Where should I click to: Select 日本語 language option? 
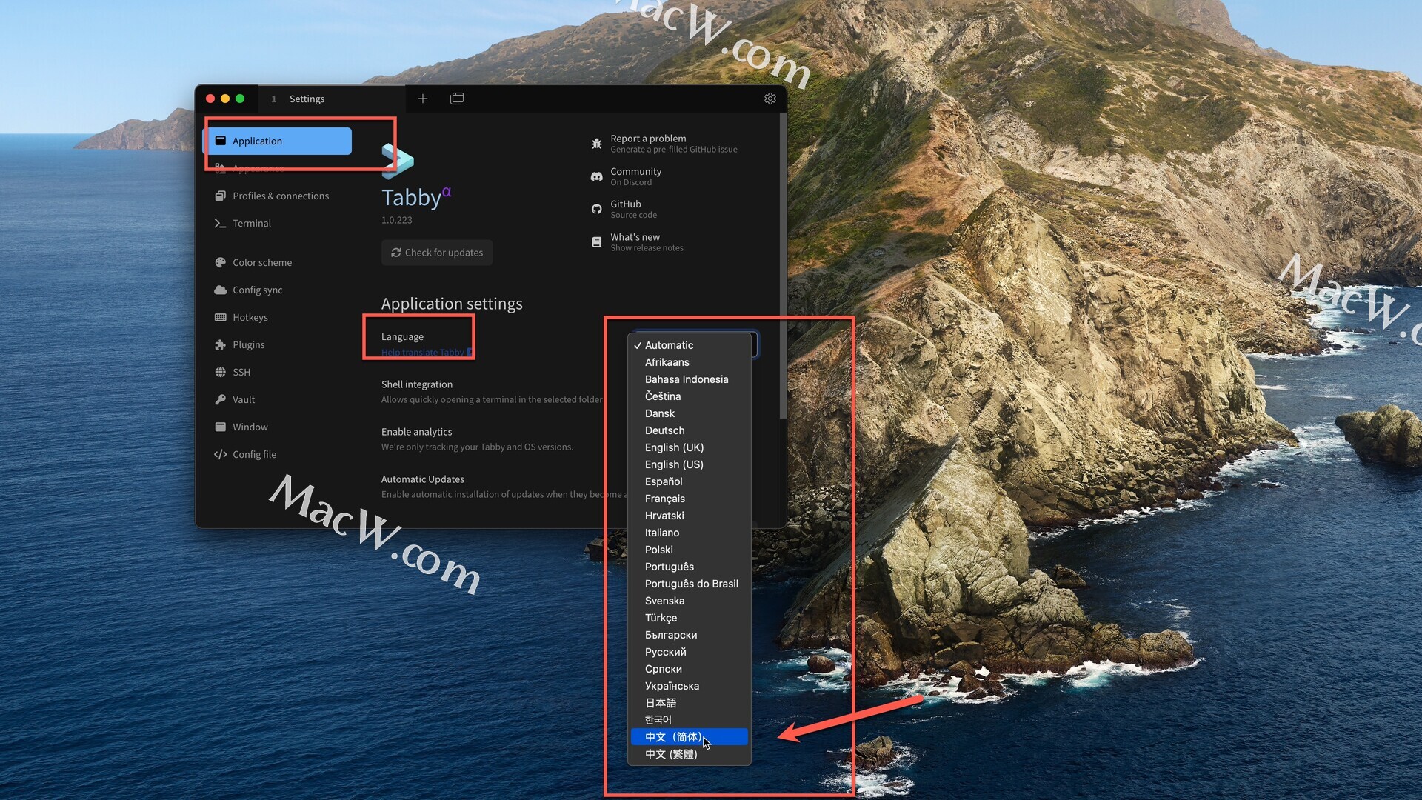tap(689, 703)
